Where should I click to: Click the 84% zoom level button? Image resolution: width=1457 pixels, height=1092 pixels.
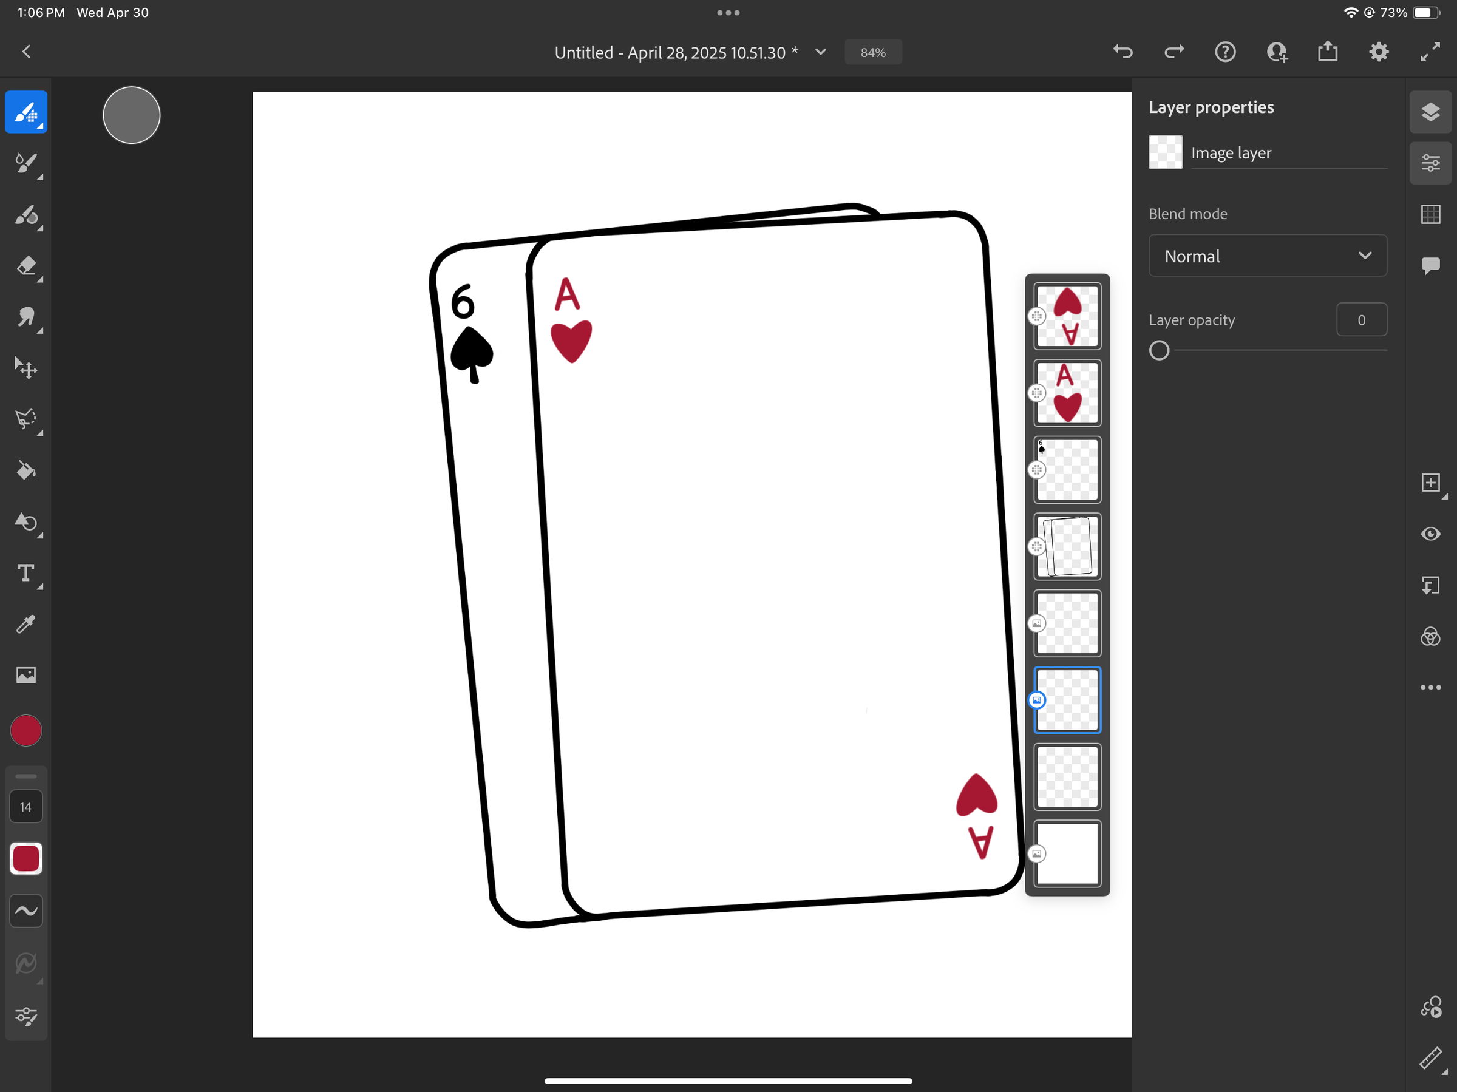click(874, 53)
